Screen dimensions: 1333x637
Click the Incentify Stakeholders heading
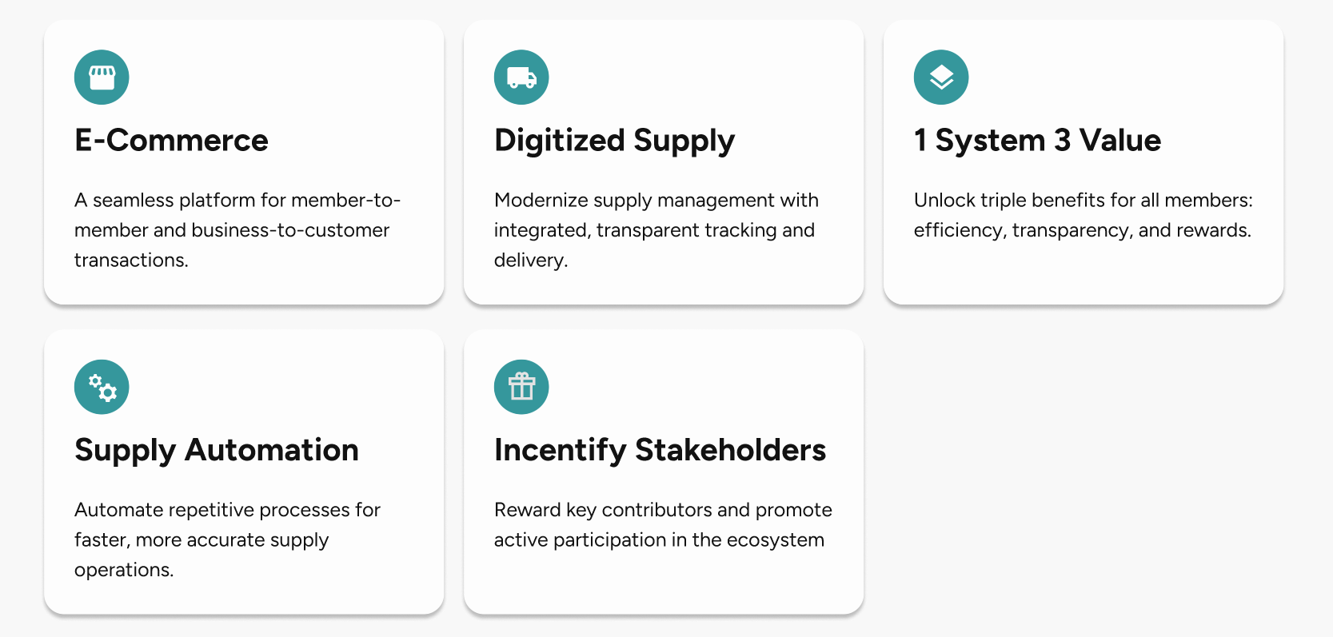pos(660,452)
